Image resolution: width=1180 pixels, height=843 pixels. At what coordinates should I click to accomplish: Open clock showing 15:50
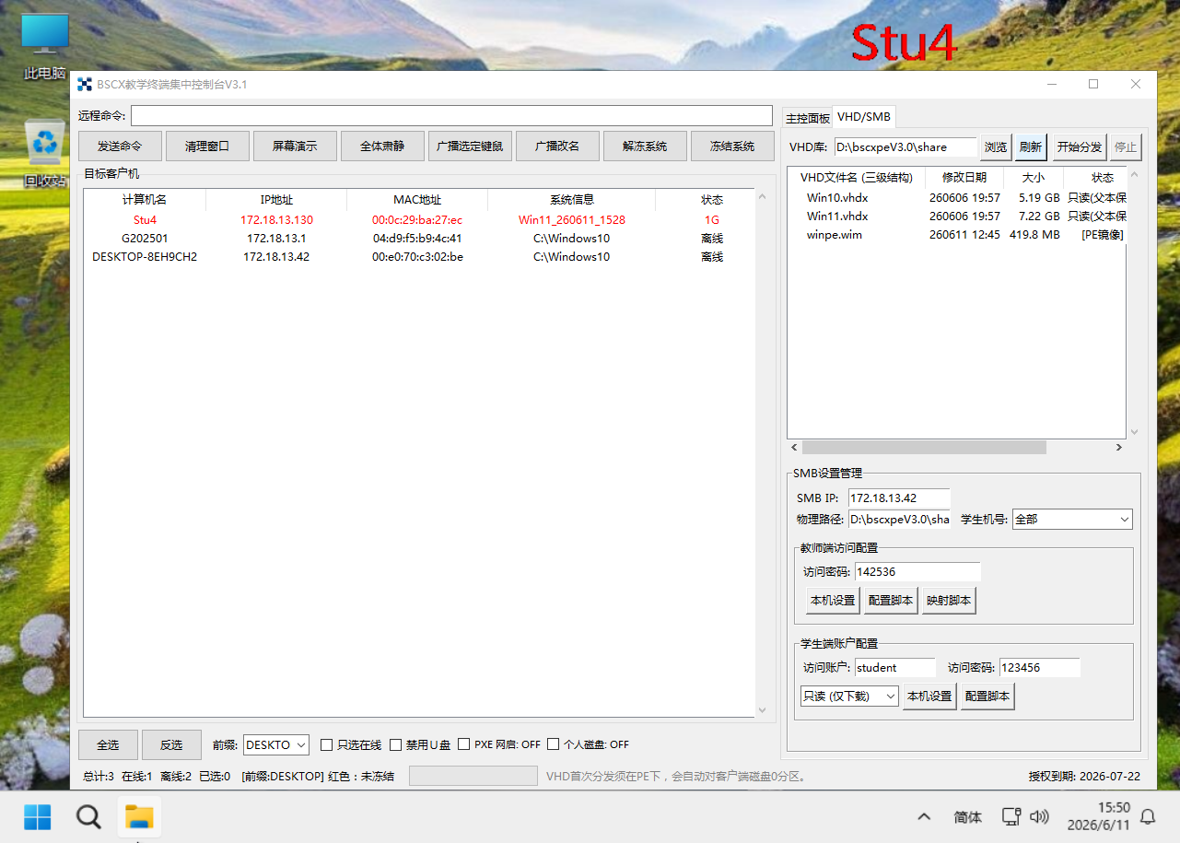[1098, 816]
